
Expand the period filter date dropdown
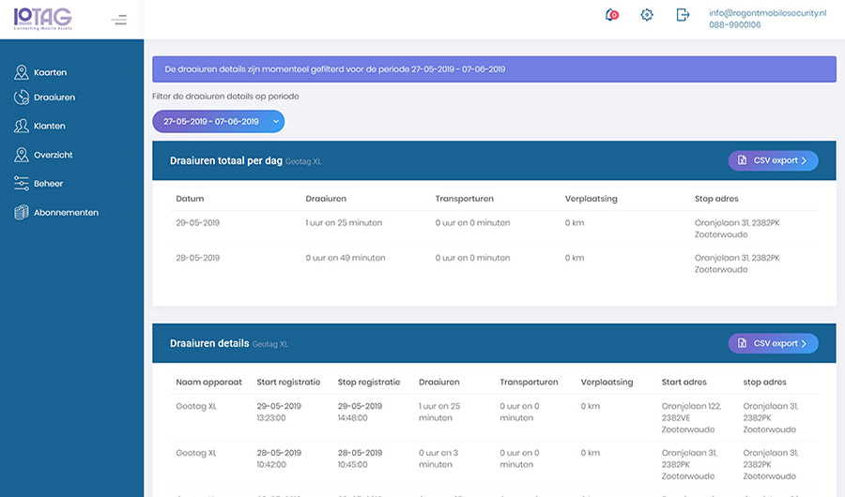(218, 122)
